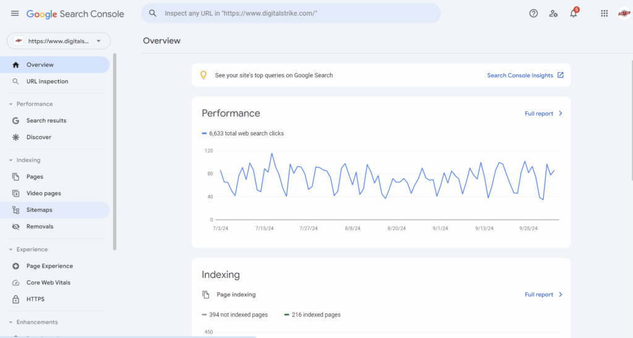The height and width of the screenshot is (338, 633).
Task: Click the Page Experience plus-circle icon
Action: point(15,266)
